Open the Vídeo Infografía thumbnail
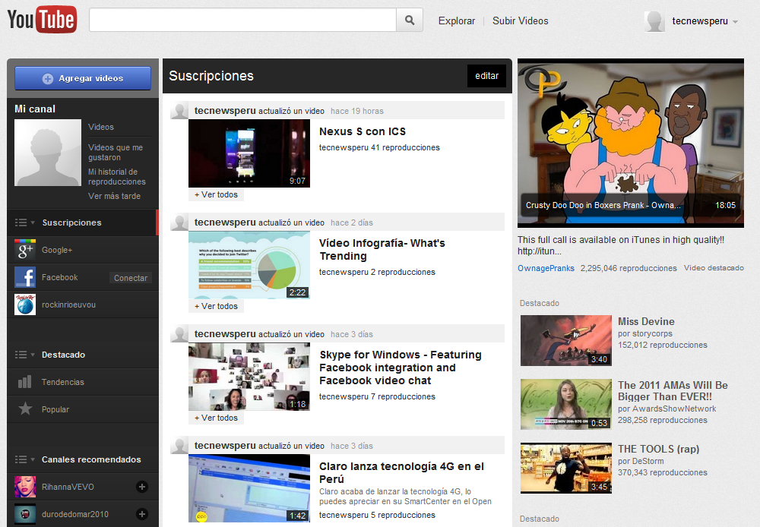 coord(249,265)
